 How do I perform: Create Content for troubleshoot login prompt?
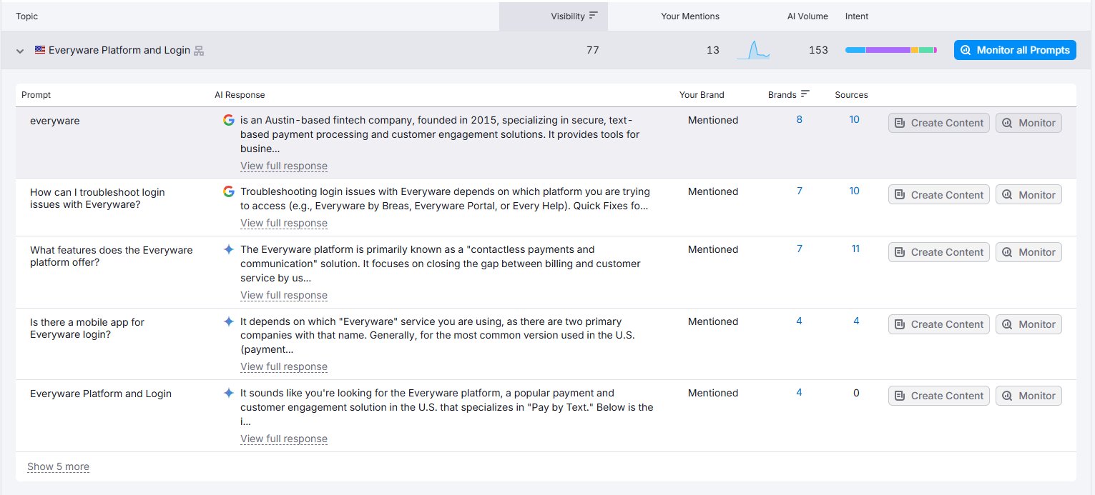[x=939, y=194]
